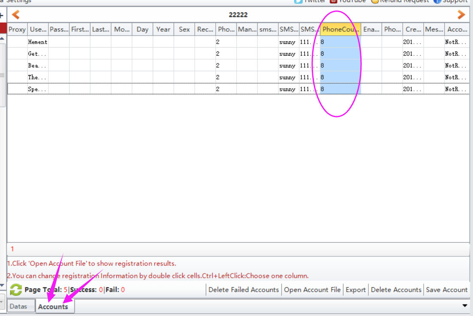Select the Accounts tab
Image resolution: width=473 pixels, height=316 pixels.
pos(53,307)
